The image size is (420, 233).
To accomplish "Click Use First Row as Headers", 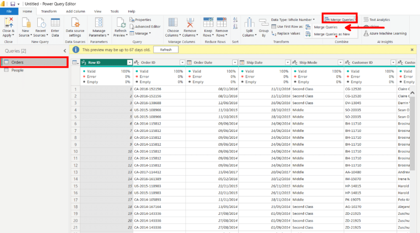I will tap(287, 27).
